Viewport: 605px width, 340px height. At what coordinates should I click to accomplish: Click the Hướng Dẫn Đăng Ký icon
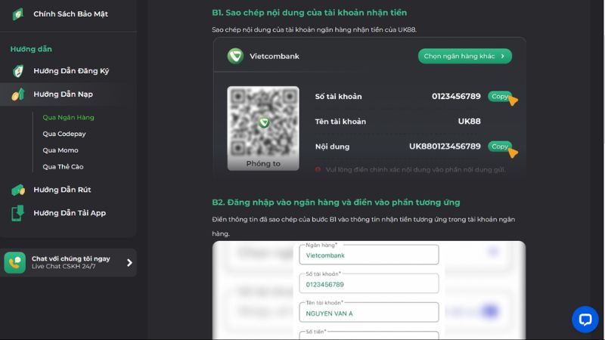[17, 71]
